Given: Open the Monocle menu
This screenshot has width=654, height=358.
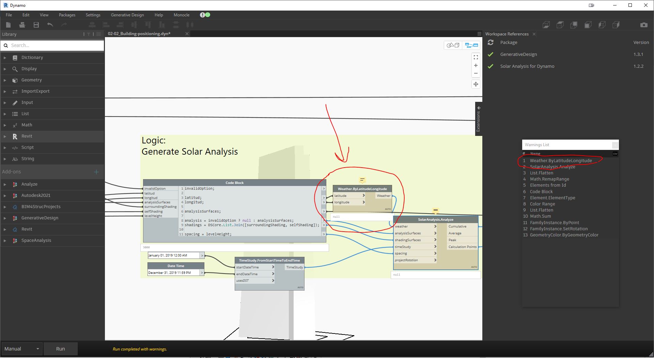Looking at the screenshot, I should click(182, 15).
